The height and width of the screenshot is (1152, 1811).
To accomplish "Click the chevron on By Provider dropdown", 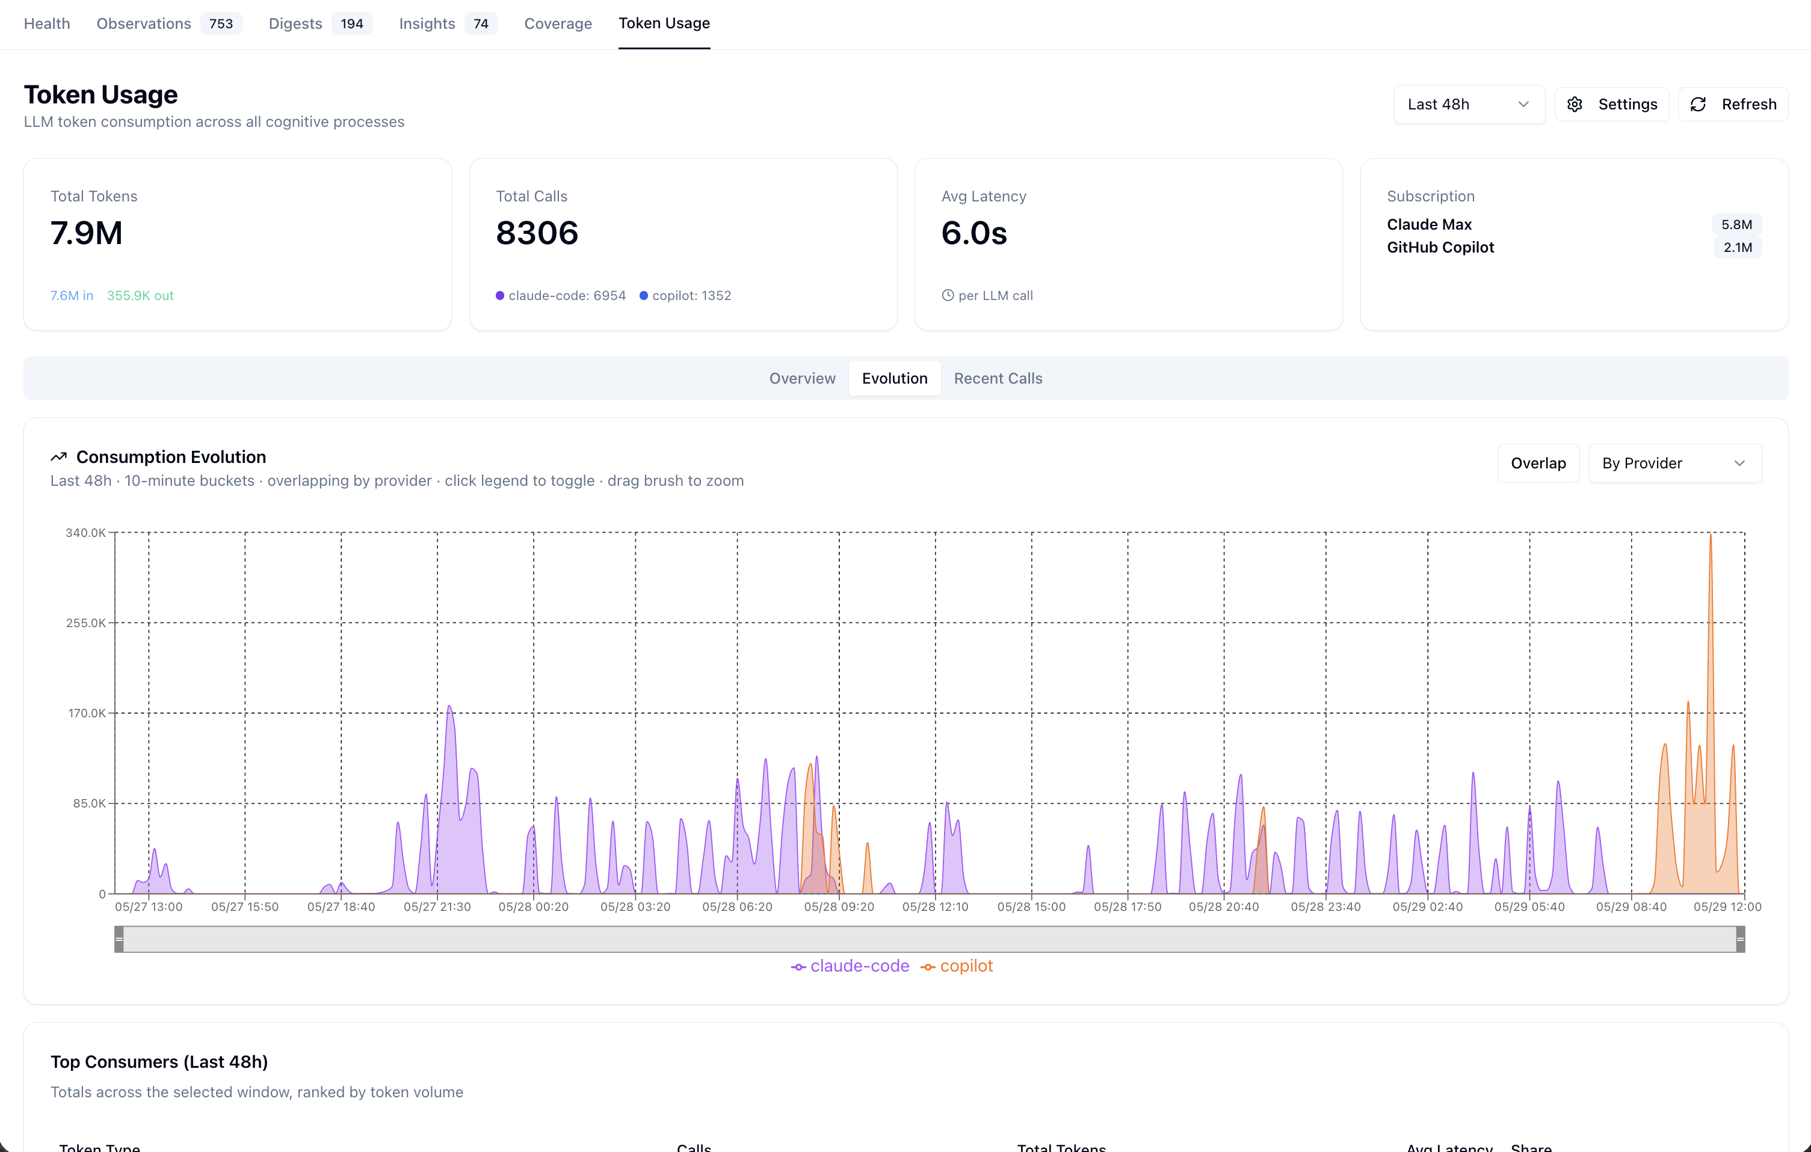I will pyautogui.click(x=1739, y=463).
